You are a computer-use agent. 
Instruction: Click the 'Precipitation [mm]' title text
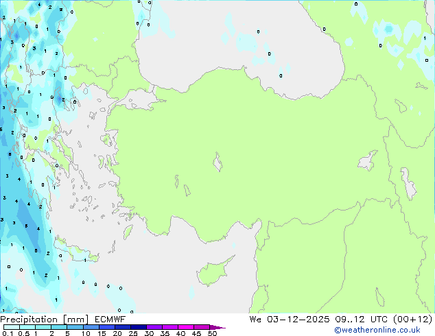[45, 320]
